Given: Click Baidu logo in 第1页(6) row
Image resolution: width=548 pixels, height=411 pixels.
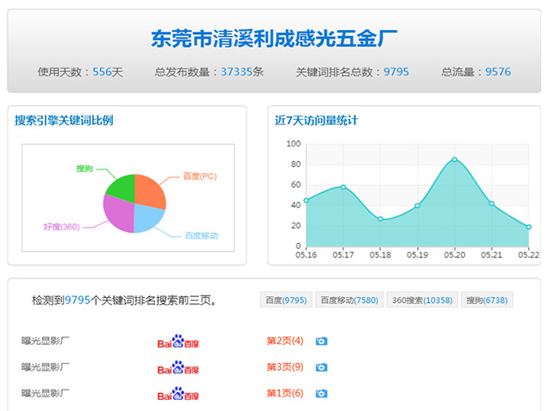Looking at the screenshot, I should 178,394.
